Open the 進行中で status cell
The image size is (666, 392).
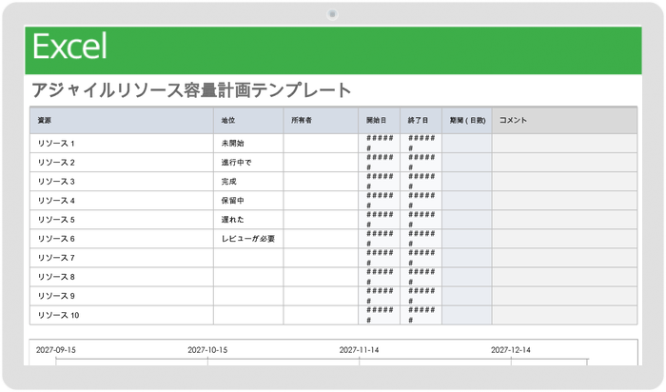(236, 163)
